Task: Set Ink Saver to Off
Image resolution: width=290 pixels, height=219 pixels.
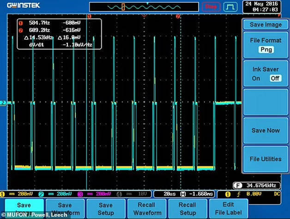Action: [275, 78]
